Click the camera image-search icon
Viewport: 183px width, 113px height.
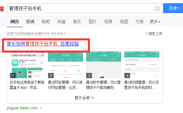tap(157, 8)
